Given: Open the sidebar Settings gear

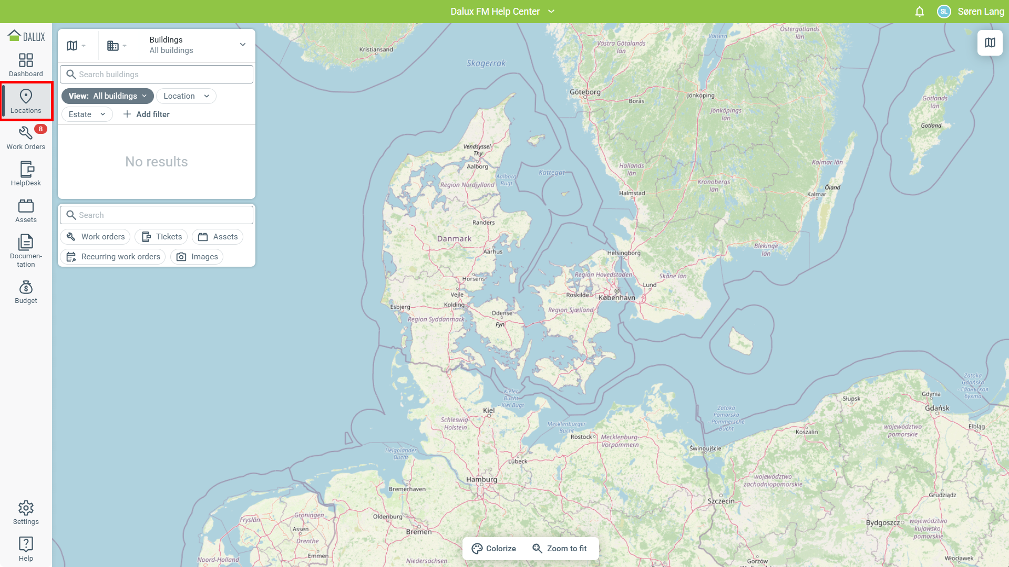Looking at the screenshot, I should [x=26, y=513].
